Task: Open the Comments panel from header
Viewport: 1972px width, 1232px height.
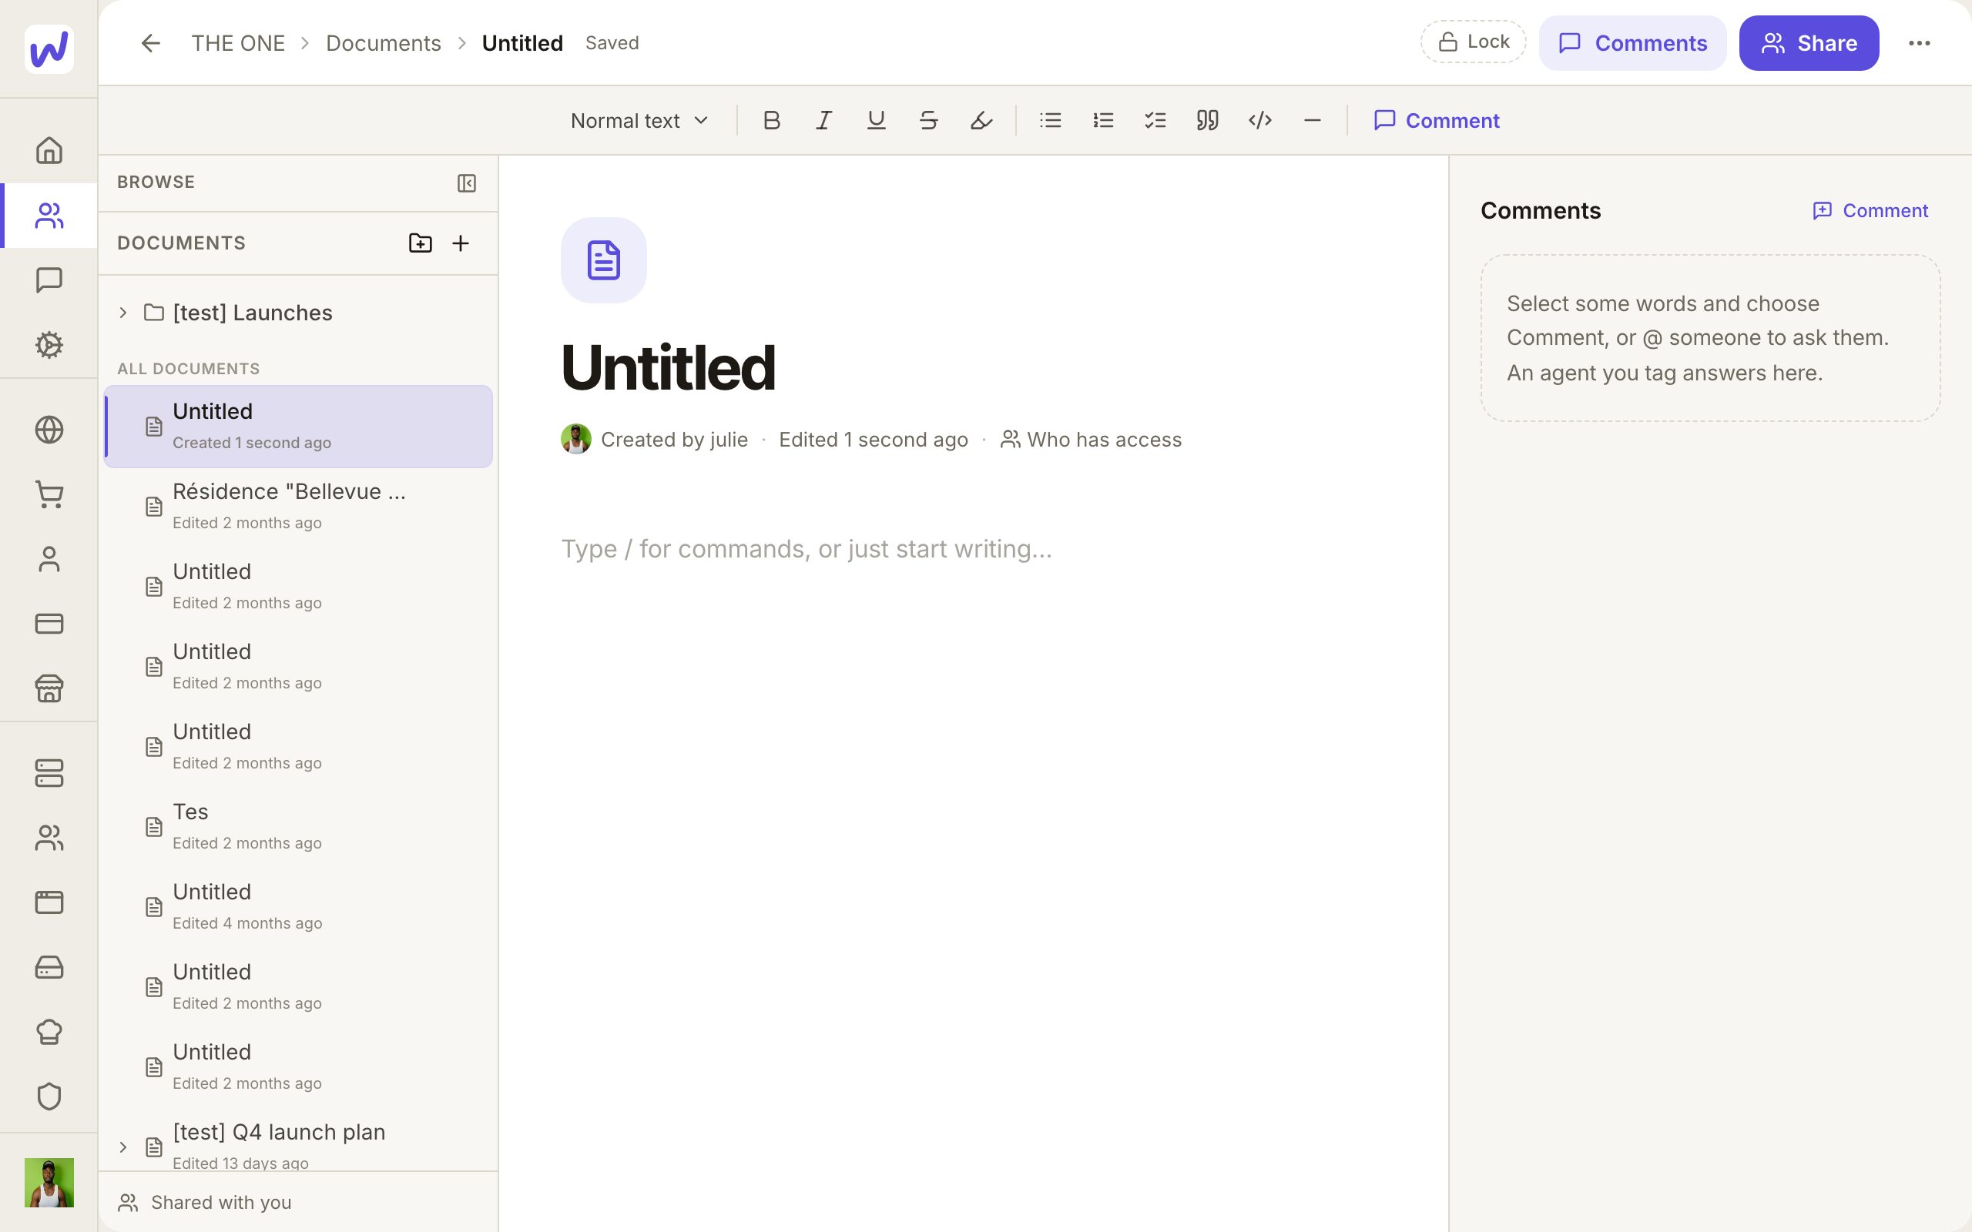Action: (x=1632, y=43)
